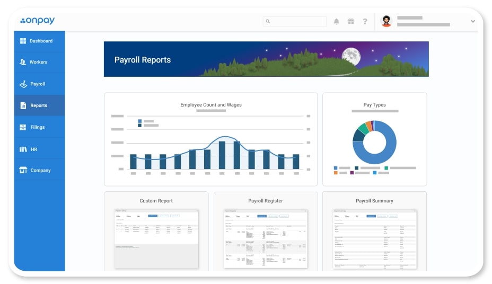Screen dimensions: 492x284
Task: Click the HR books icon
Action: pos(23,149)
